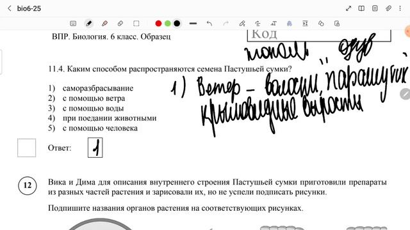Image resolution: width=410 pixels, height=230 pixels.
Task: Select the Highlighter tool
Action: [x=104, y=24]
